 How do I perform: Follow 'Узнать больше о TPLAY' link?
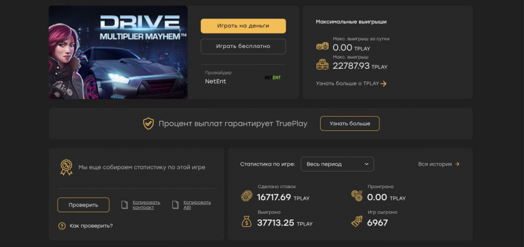pos(351,84)
